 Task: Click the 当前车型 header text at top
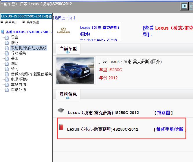pyautogui.click(x=36, y=4)
